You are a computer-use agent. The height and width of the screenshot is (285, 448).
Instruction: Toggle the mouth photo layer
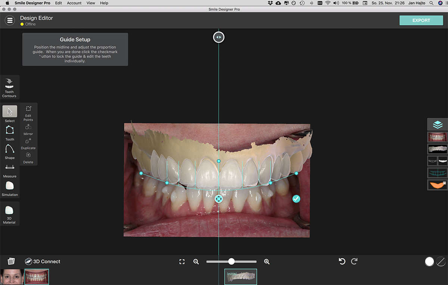[x=438, y=137]
